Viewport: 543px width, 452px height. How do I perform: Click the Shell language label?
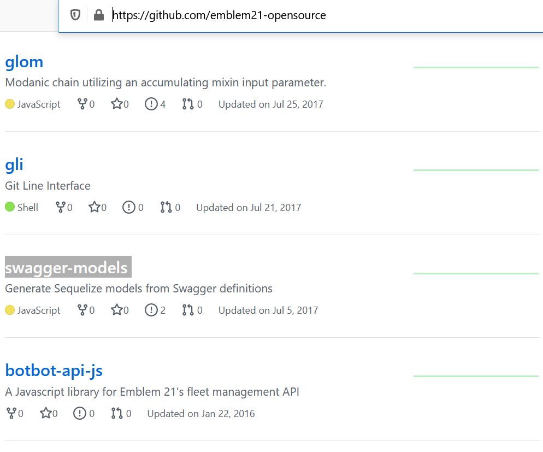[x=28, y=208]
